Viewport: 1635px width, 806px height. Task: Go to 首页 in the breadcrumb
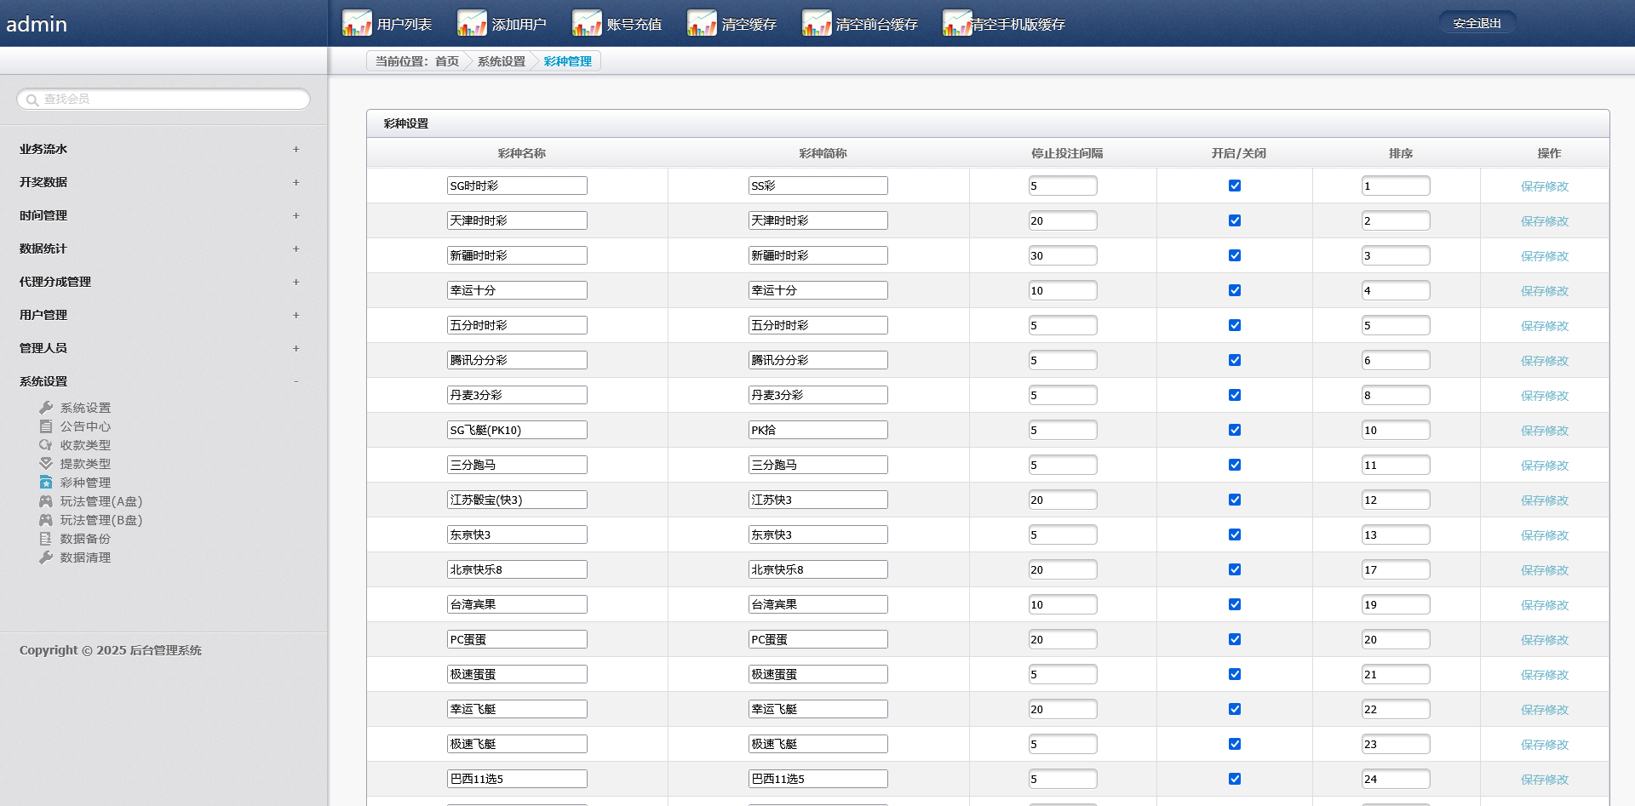tap(446, 61)
